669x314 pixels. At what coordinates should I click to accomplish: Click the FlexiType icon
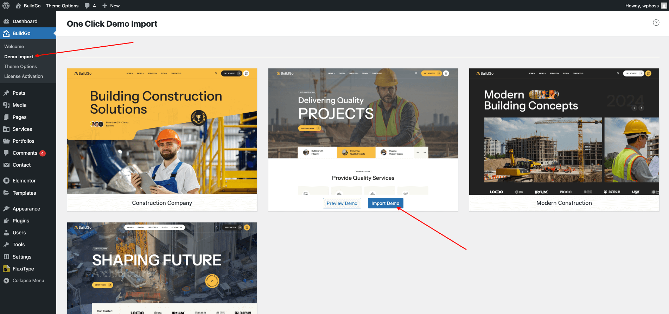pos(6,269)
